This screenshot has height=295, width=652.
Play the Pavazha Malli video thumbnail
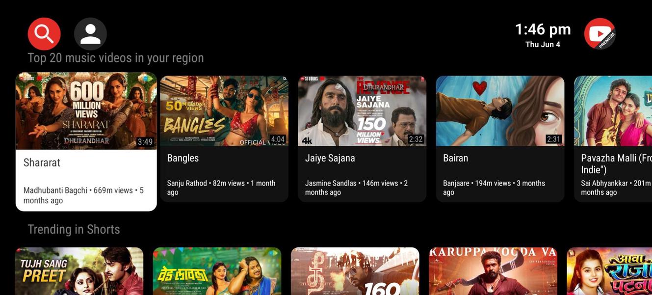coord(613,111)
